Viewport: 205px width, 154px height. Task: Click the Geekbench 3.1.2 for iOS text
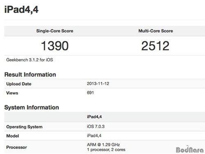coord(30,60)
